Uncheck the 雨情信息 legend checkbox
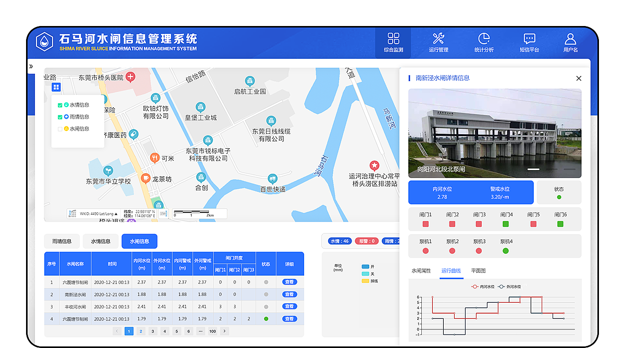 [60, 117]
